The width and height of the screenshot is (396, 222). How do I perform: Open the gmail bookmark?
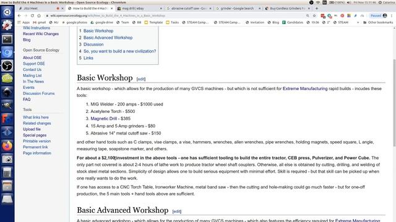(40, 22)
